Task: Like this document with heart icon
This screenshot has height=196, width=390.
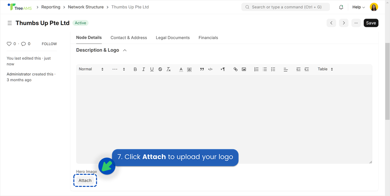Action: [x=9, y=44]
